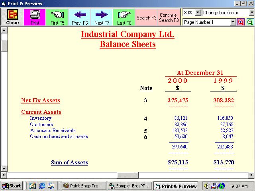
Task: Click the horizontal scrollbar thumb
Action: point(127,175)
